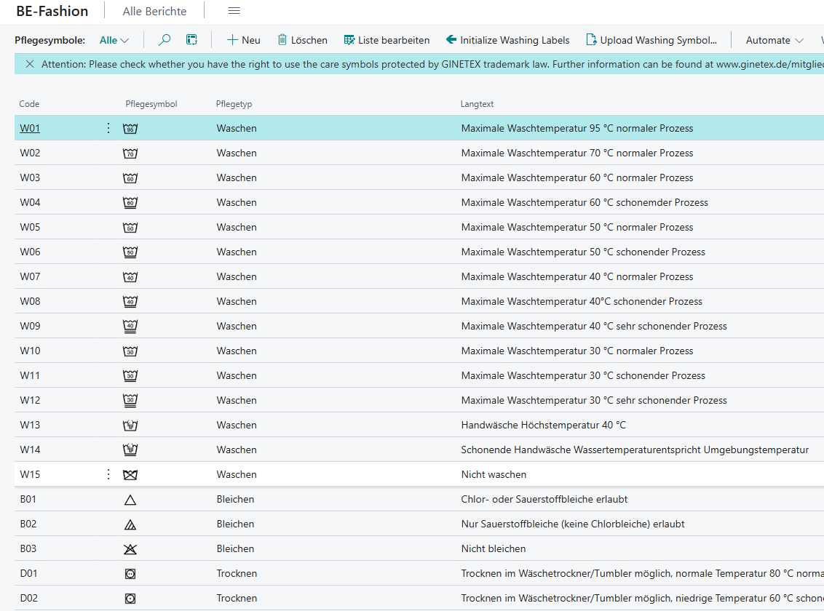Open row options for W01
Screen dimensions: 824x611
108,128
